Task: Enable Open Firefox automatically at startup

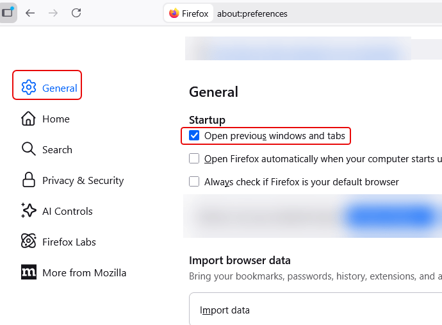Action: pyautogui.click(x=194, y=159)
